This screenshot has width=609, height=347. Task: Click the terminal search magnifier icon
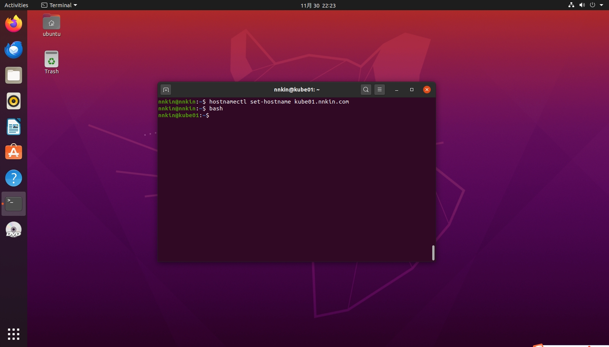[x=366, y=90]
